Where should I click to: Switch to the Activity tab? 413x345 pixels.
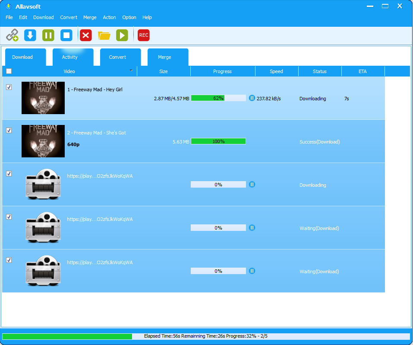(73, 57)
